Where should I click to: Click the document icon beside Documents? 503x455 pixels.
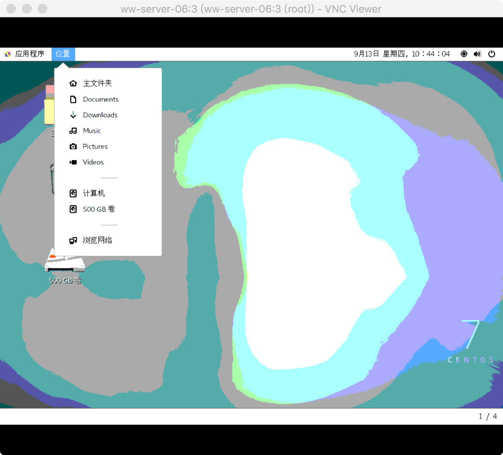(x=73, y=99)
